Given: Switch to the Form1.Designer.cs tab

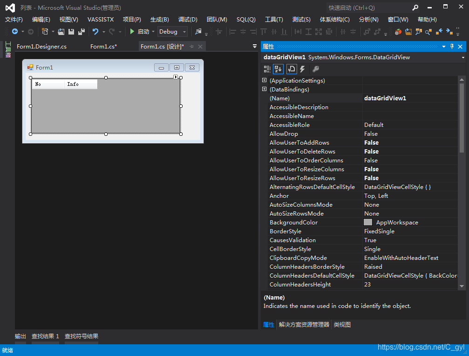Looking at the screenshot, I should [41, 47].
